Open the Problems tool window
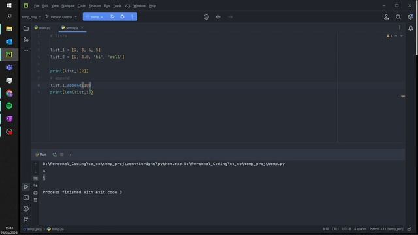 coord(26,209)
